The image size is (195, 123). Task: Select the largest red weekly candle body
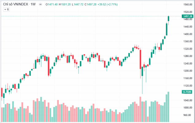pos(140,59)
